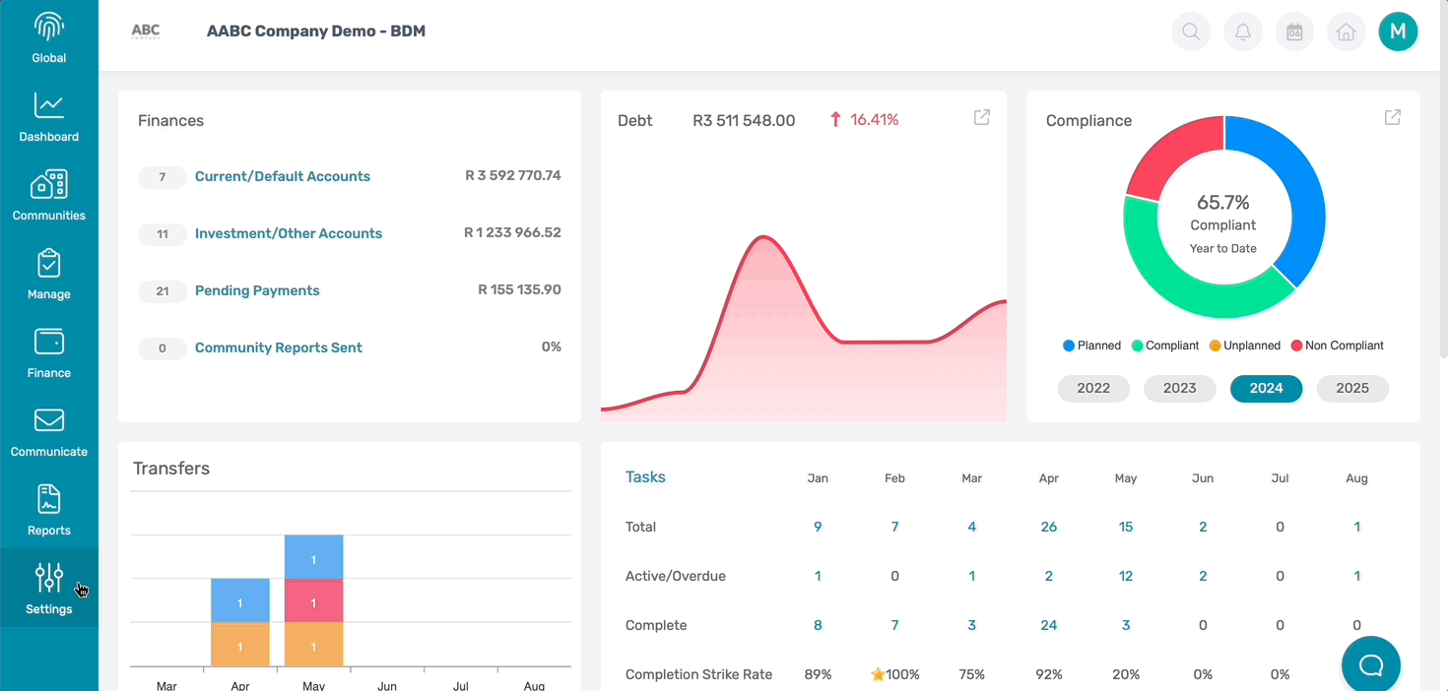
Task: Open April complete tasks value 24
Action: [x=1048, y=625]
